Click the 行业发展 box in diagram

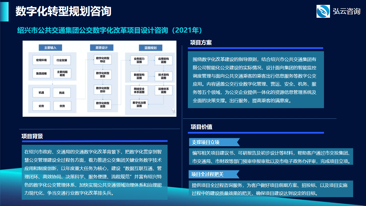[x=62, y=60]
